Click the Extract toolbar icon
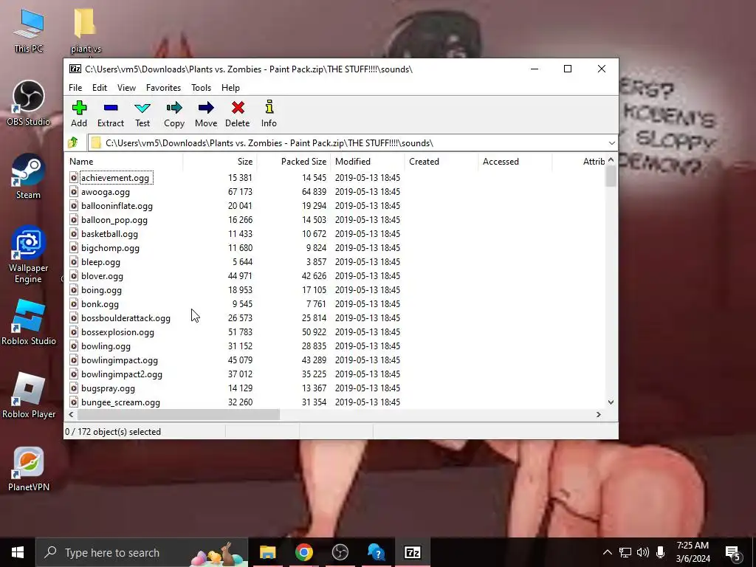The image size is (756, 567). tap(111, 114)
